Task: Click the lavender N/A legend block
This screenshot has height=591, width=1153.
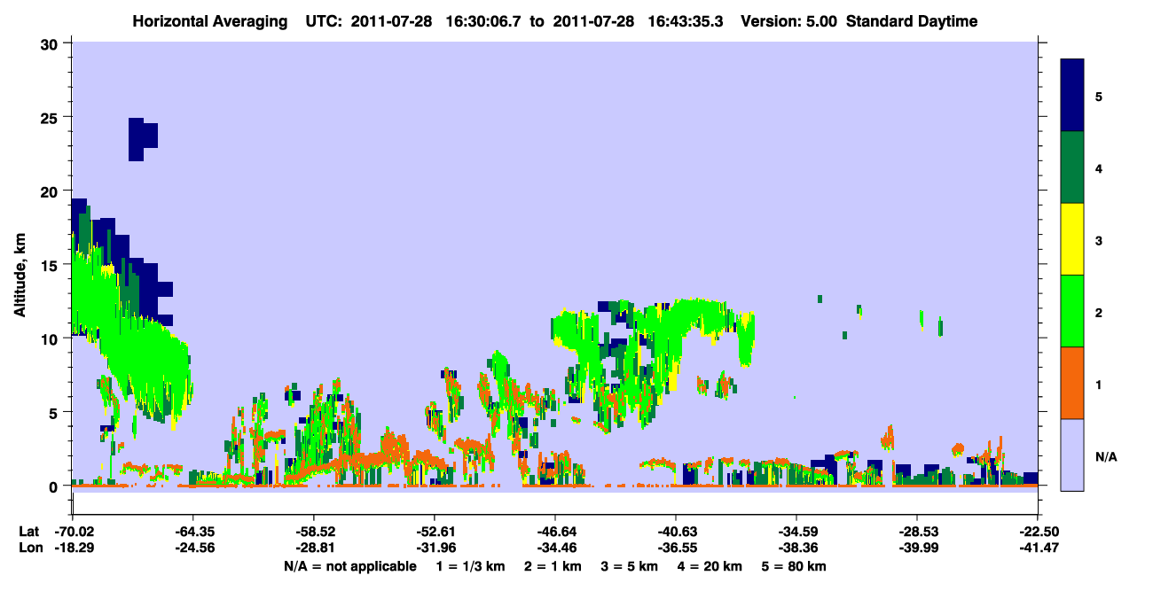Action: pyautogui.click(x=1072, y=454)
